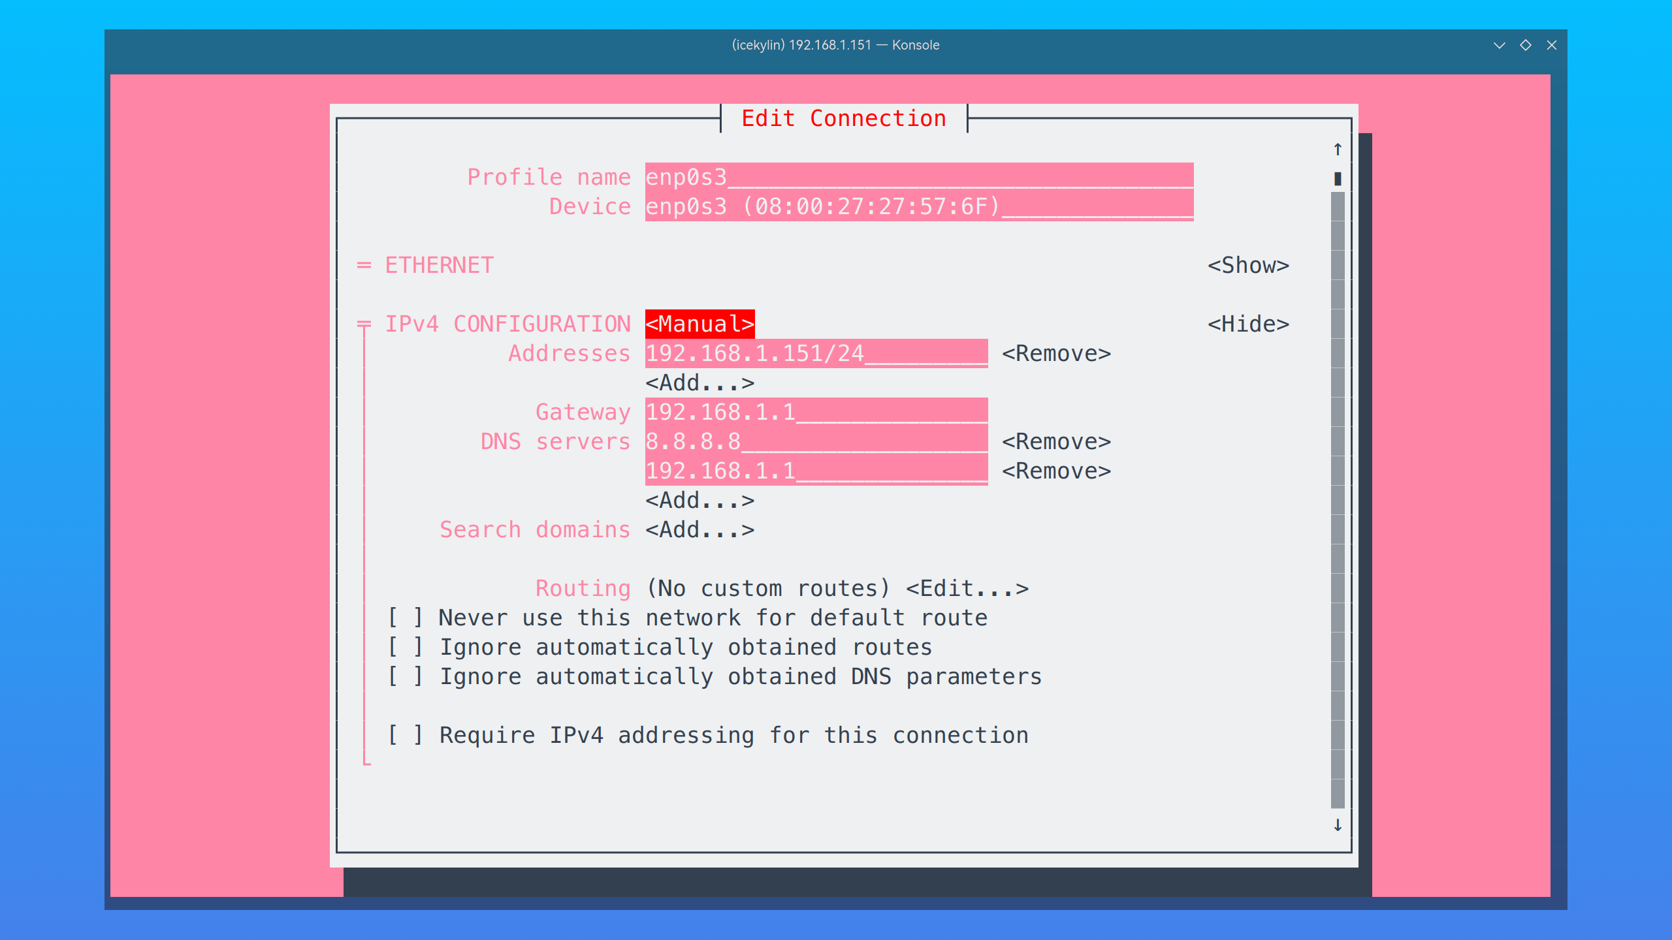Remove the 192.168.1.1 DNS server

(x=1056, y=471)
